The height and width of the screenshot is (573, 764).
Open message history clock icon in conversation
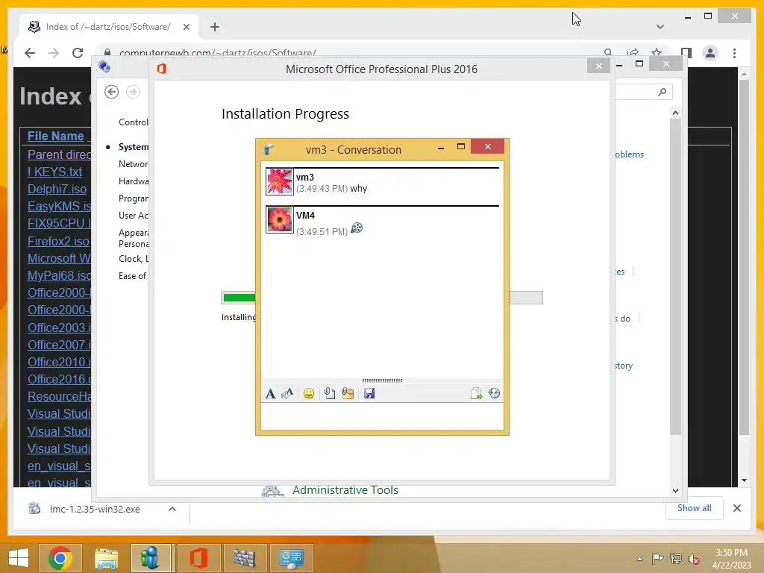(x=494, y=393)
